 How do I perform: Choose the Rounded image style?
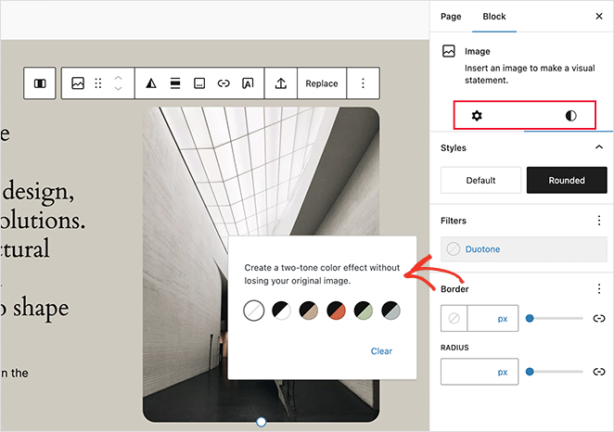point(567,181)
